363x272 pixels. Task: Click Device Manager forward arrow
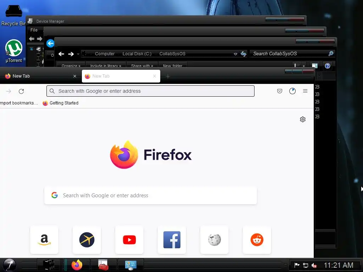(x=40, y=39)
